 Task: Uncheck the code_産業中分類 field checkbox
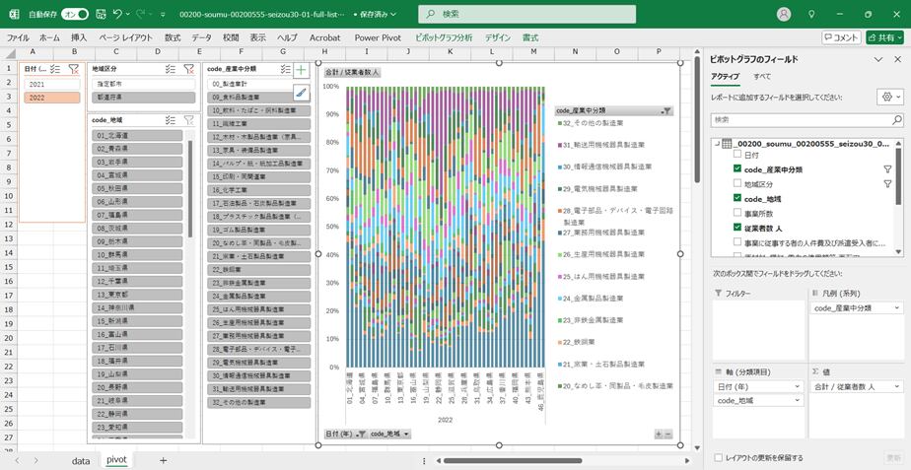[737, 169]
